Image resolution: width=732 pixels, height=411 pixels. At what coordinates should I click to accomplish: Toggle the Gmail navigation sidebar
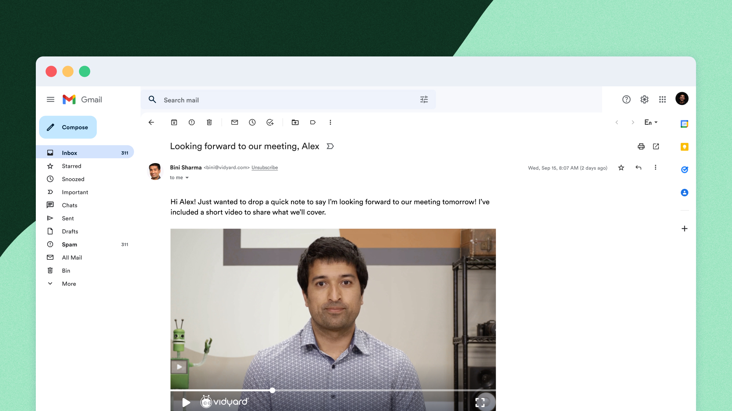(x=51, y=99)
